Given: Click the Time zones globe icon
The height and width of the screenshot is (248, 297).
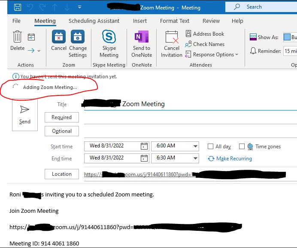Looking at the screenshot, I should [x=250, y=146].
